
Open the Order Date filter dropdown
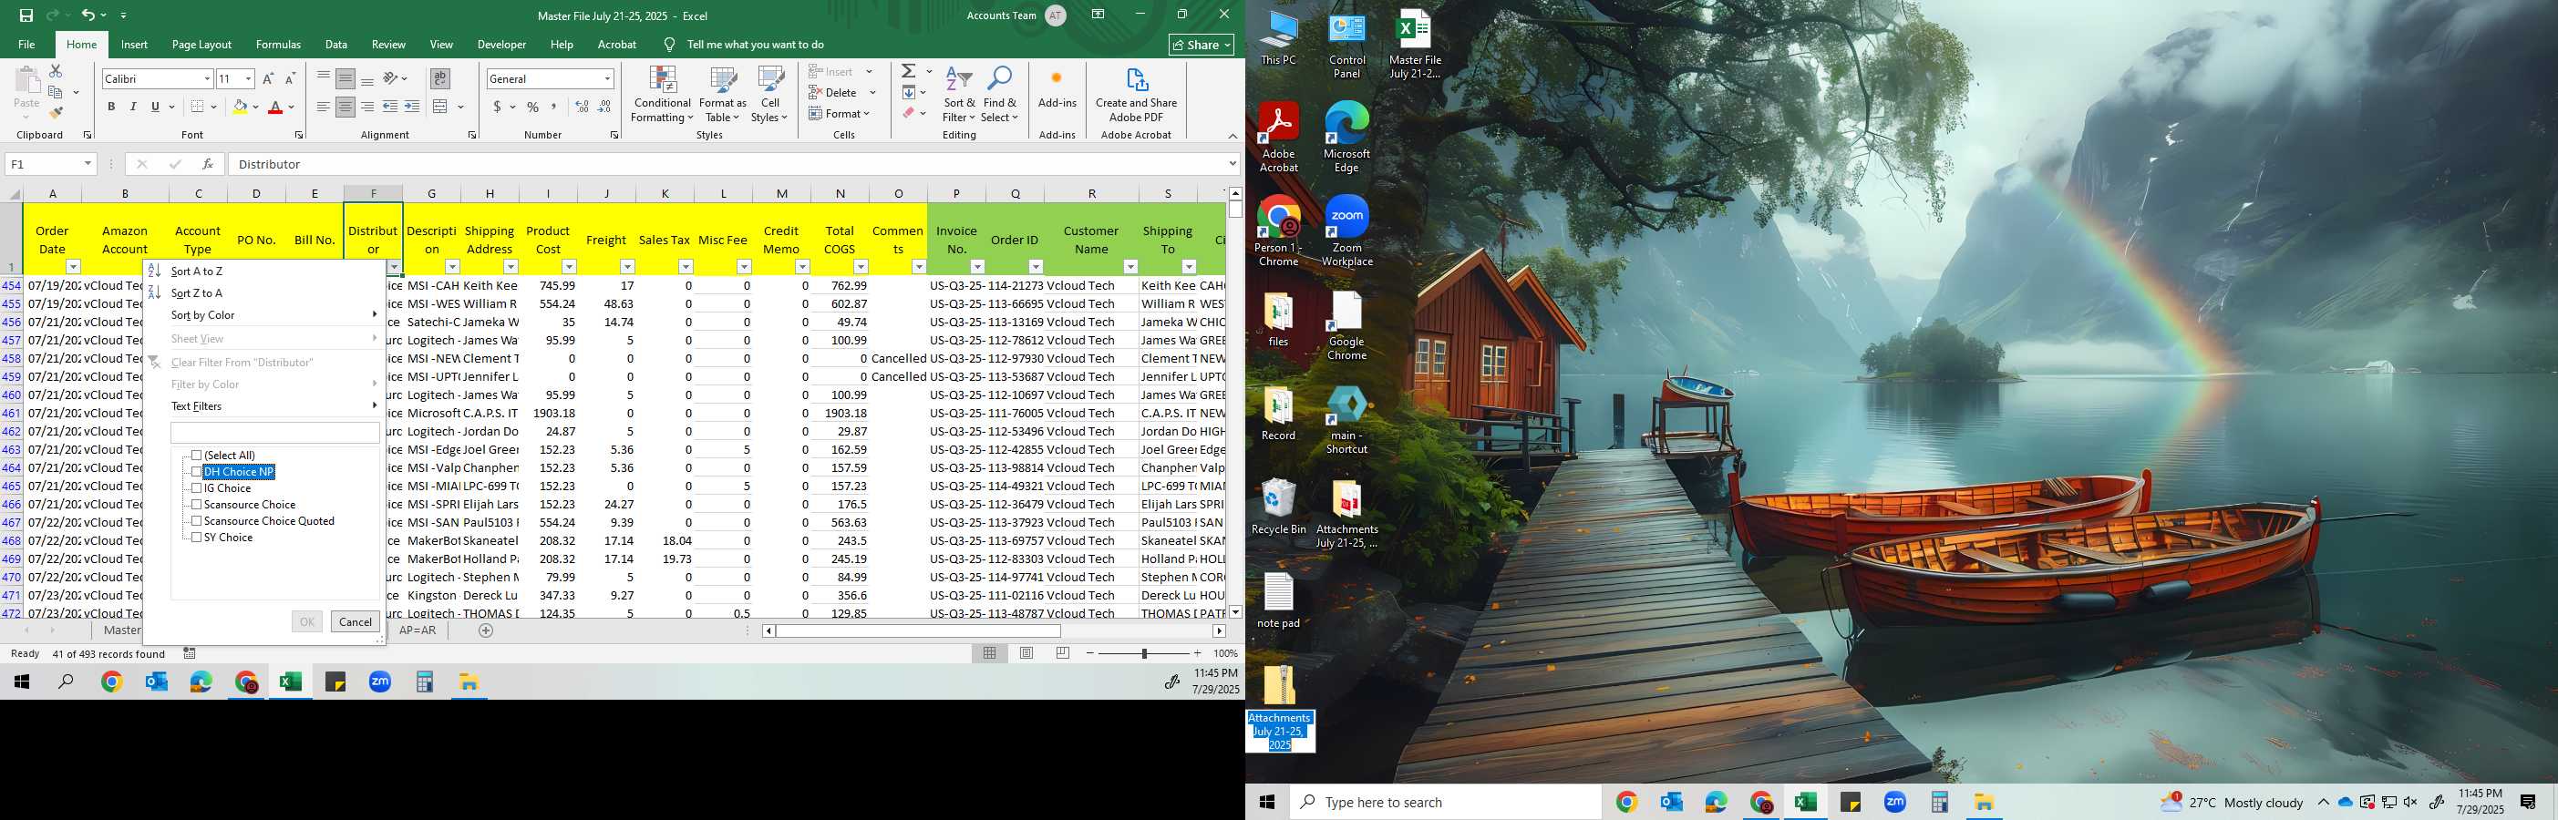tap(73, 267)
